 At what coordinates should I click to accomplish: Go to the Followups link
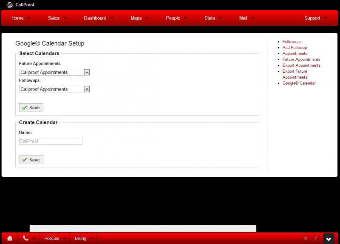291,42
